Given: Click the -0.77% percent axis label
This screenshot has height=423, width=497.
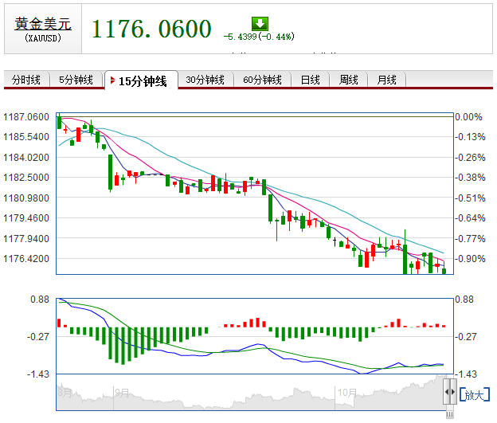Looking at the screenshot, I should 470,238.
